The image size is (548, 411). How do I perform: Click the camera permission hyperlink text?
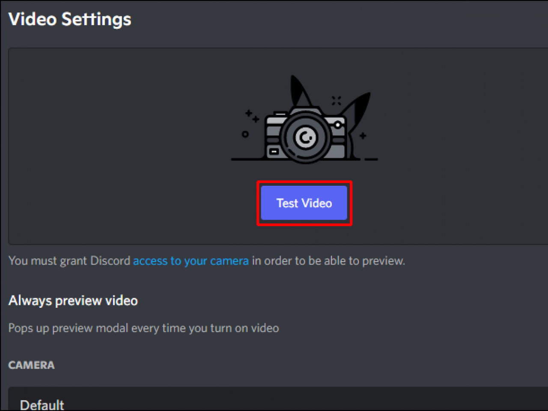click(191, 261)
